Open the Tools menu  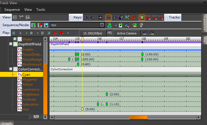(41, 9)
